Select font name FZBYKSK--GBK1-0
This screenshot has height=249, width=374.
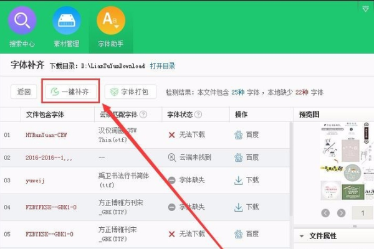[49, 234]
